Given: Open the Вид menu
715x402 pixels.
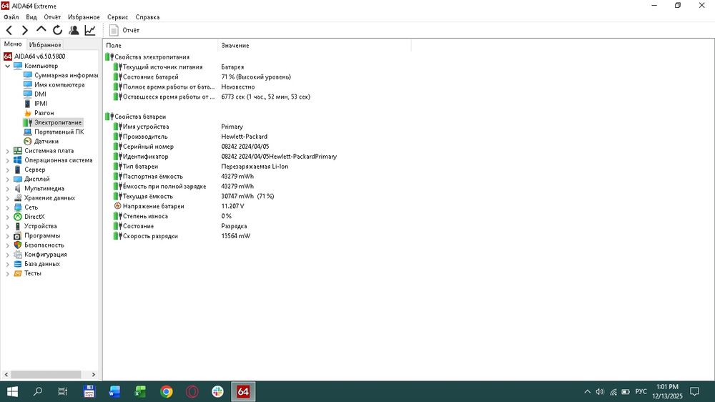Looking at the screenshot, I should (x=31, y=17).
